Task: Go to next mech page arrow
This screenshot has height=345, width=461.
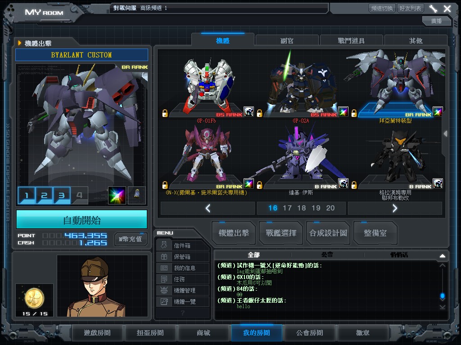Action: click(x=395, y=208)
